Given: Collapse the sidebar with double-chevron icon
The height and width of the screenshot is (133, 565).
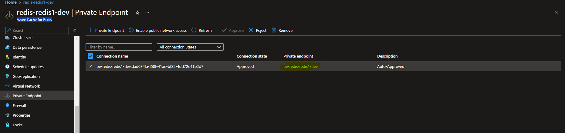Looking at the screenshot, I should 75,30.
